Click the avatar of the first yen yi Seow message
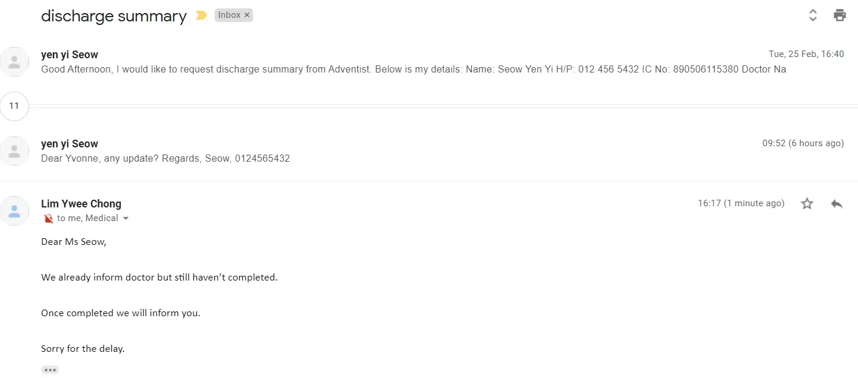Viewport: 858px width, 378px height. click(x=14, y=61)
